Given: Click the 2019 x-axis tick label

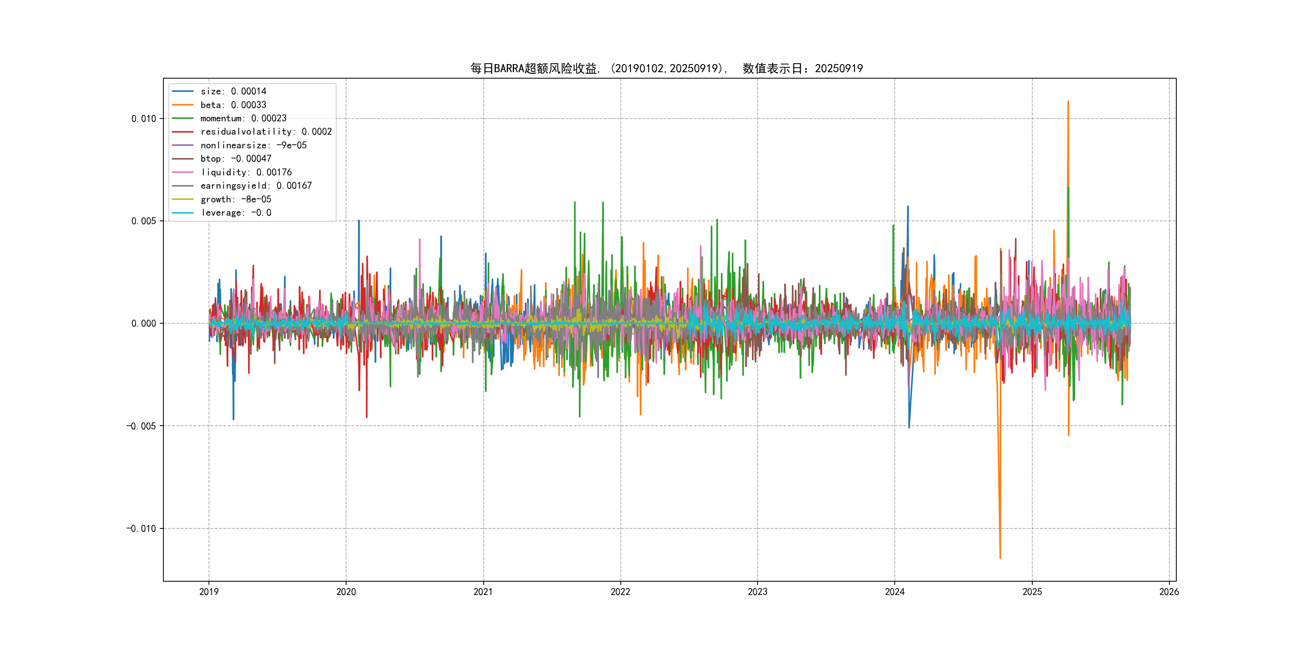Looking at the screenshot, I should pos(209,592).
